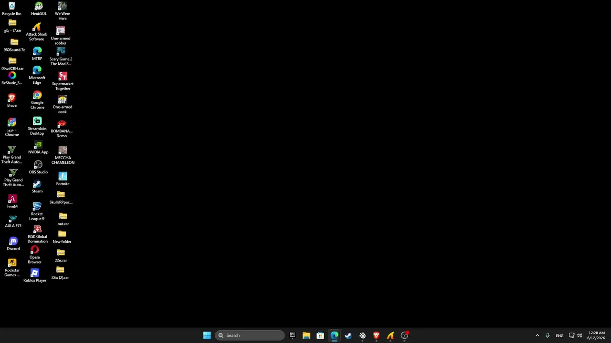Select the Scary Game 2 The Mad S... shortcut
The height and width of the screenshot is (343, 611).
61,56
